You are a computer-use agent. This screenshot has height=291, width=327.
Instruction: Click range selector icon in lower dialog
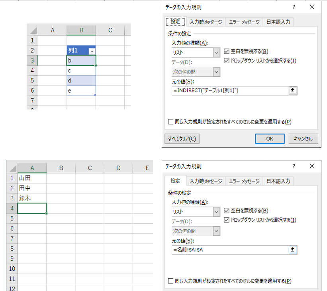(293, 250)
